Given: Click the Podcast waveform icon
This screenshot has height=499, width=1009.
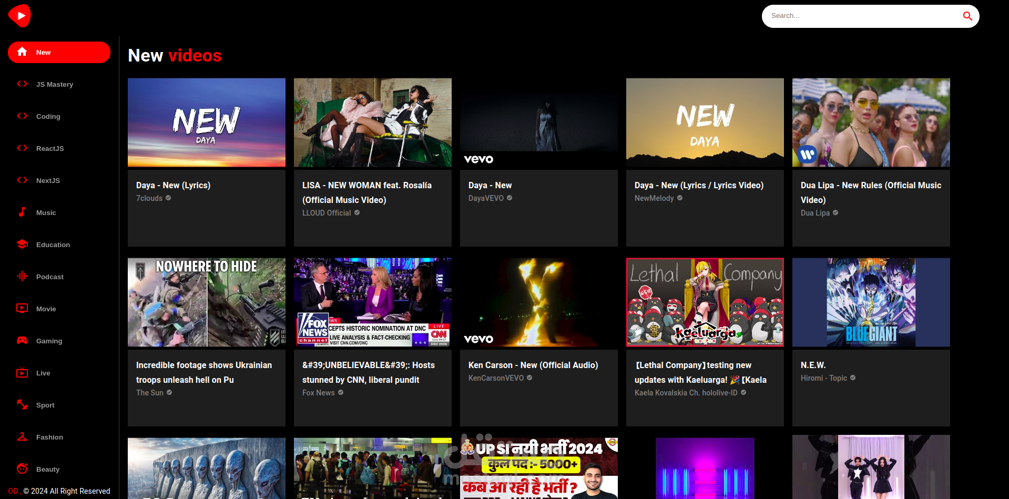Looking at the screenshot, I should pos(22,276).
